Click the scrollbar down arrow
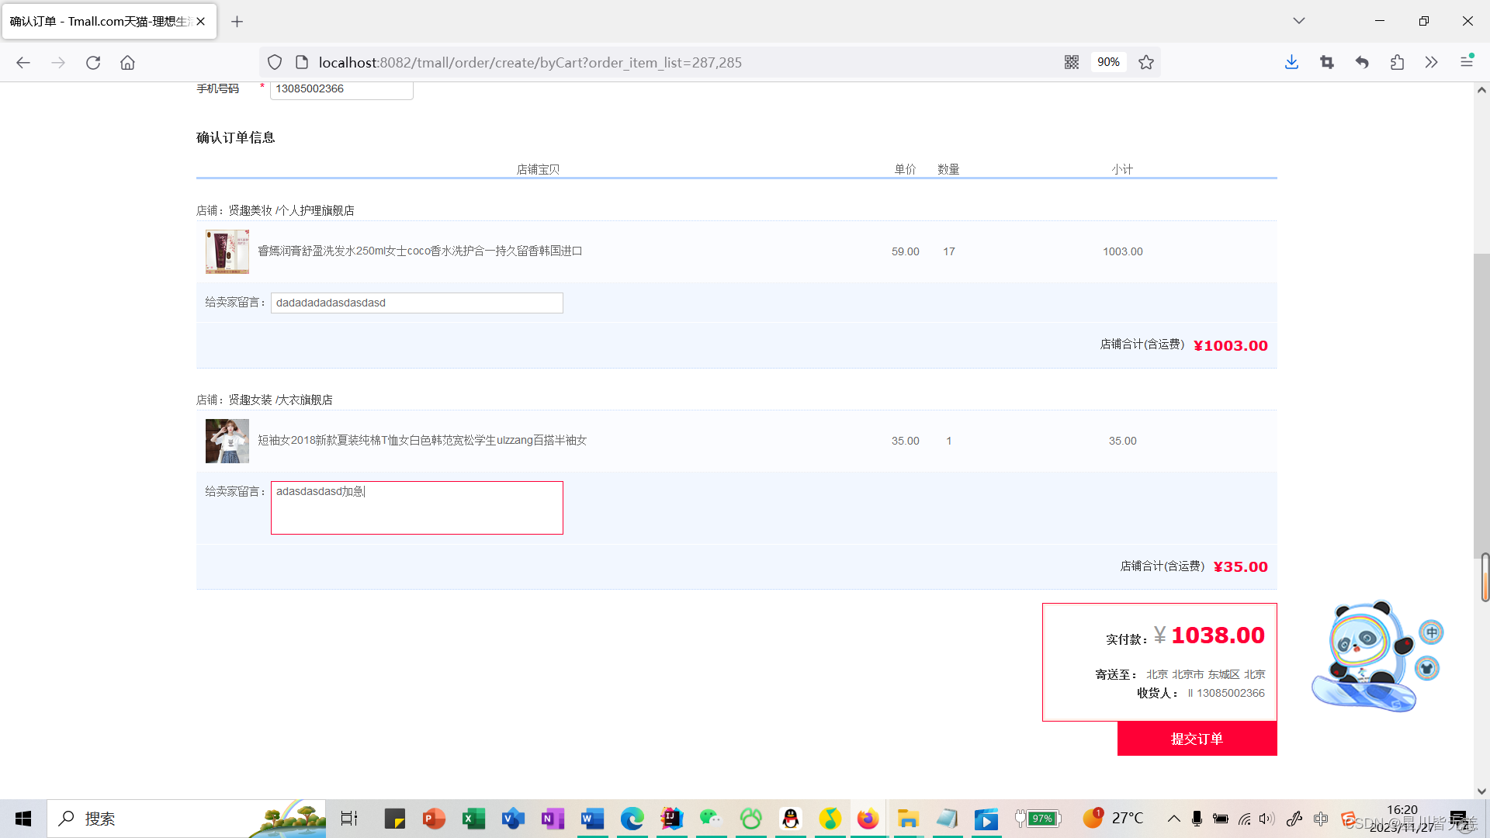This screenshot has width=1490, height=838. (x=1481, y=791)
